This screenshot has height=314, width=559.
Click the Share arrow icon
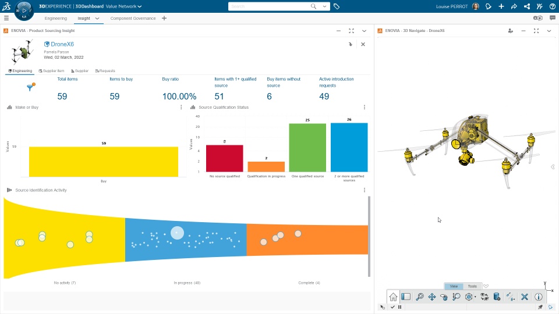coord(514,6)
